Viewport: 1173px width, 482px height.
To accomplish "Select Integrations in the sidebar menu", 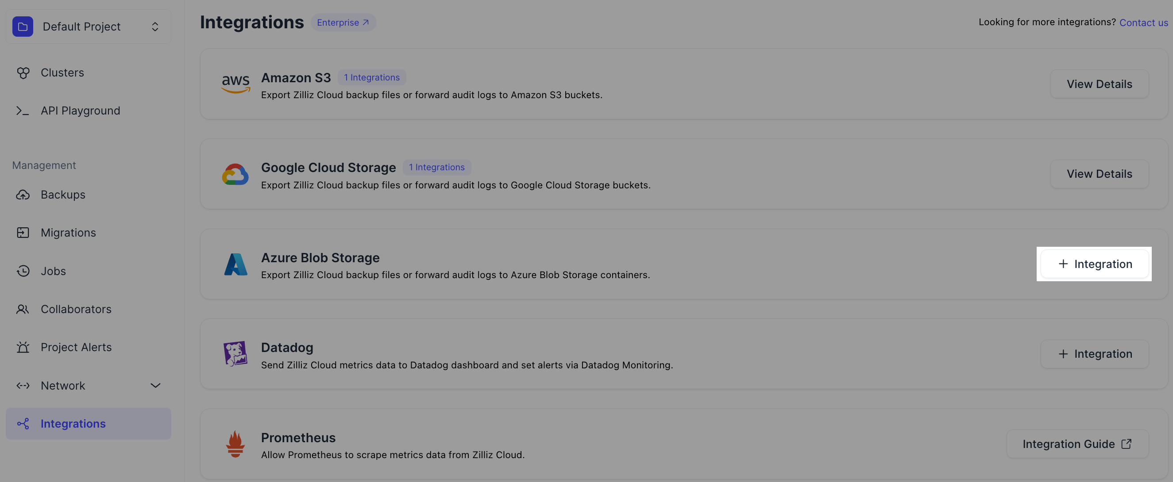I will [73, 424].
